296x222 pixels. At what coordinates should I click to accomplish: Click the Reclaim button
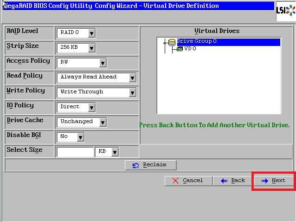coord(151,165)
